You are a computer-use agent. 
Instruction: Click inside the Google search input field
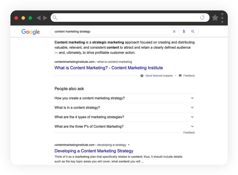pyautogui.click(x=106, y=31)
